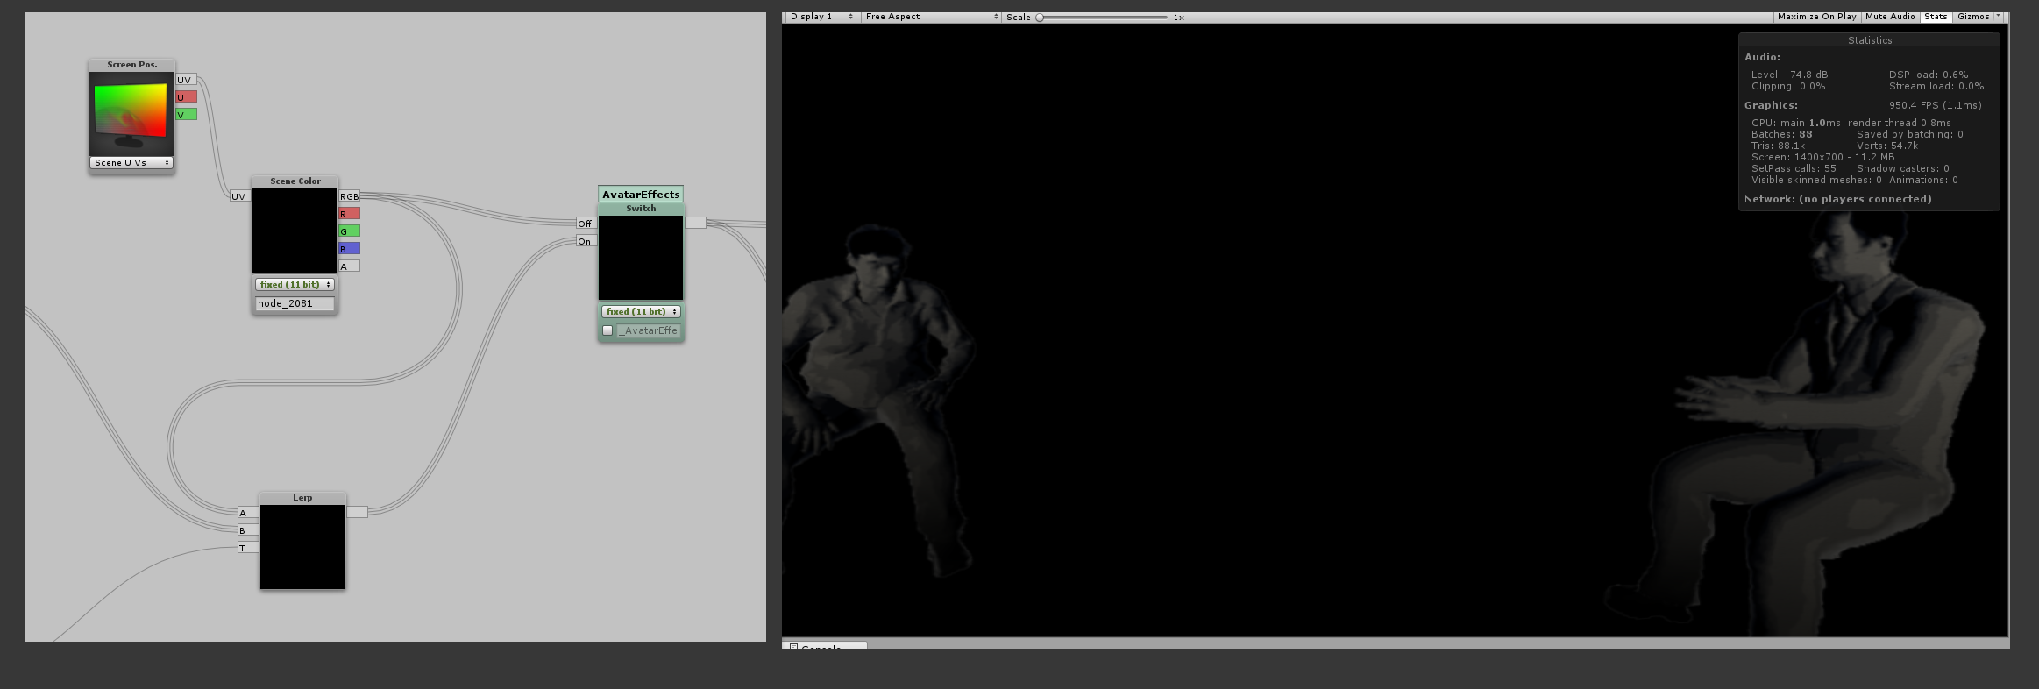Click the B input connector of Lerp node
This screenshot has width=2039, height=689.
[x=248, y=530]
